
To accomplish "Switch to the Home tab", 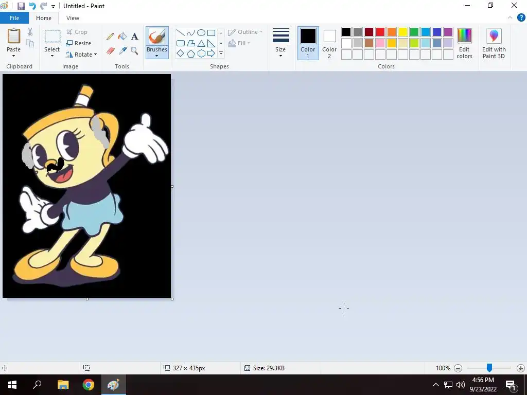I will tap(44, 18).
